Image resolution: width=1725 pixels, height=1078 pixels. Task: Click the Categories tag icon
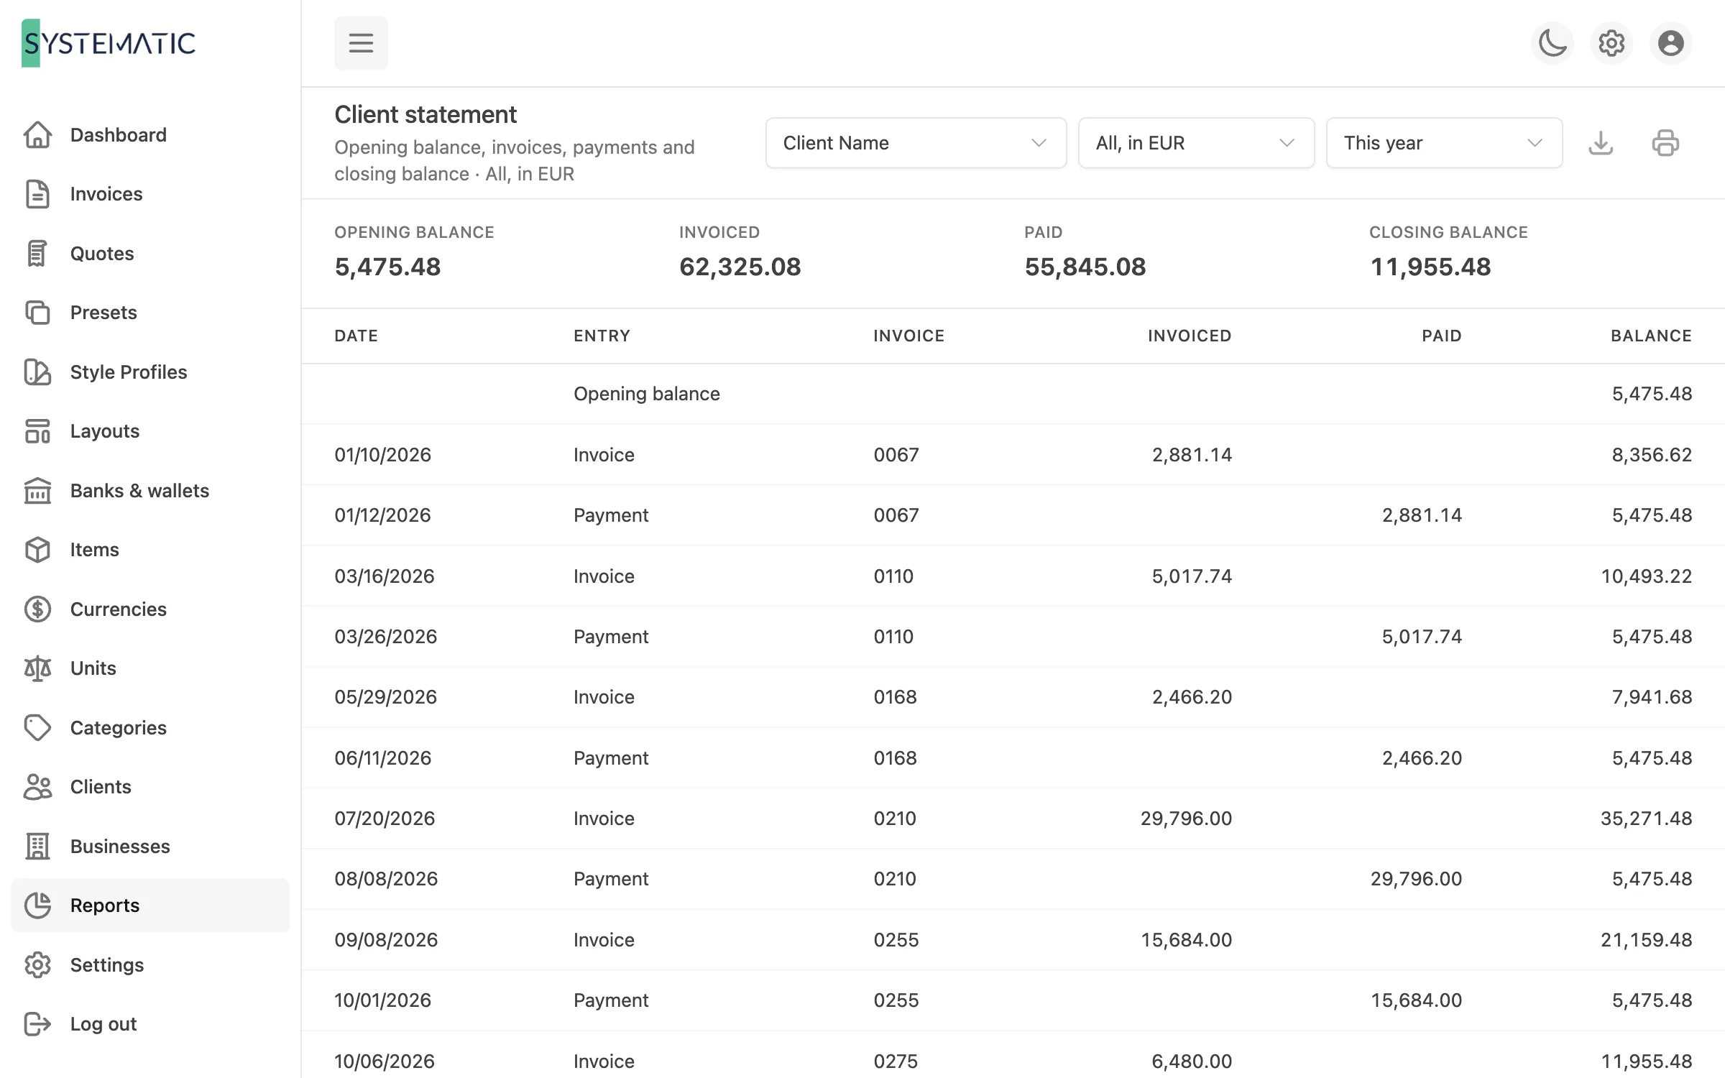click(x=37, y=728)
